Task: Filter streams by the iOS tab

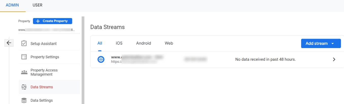Action: pos(119,43)
